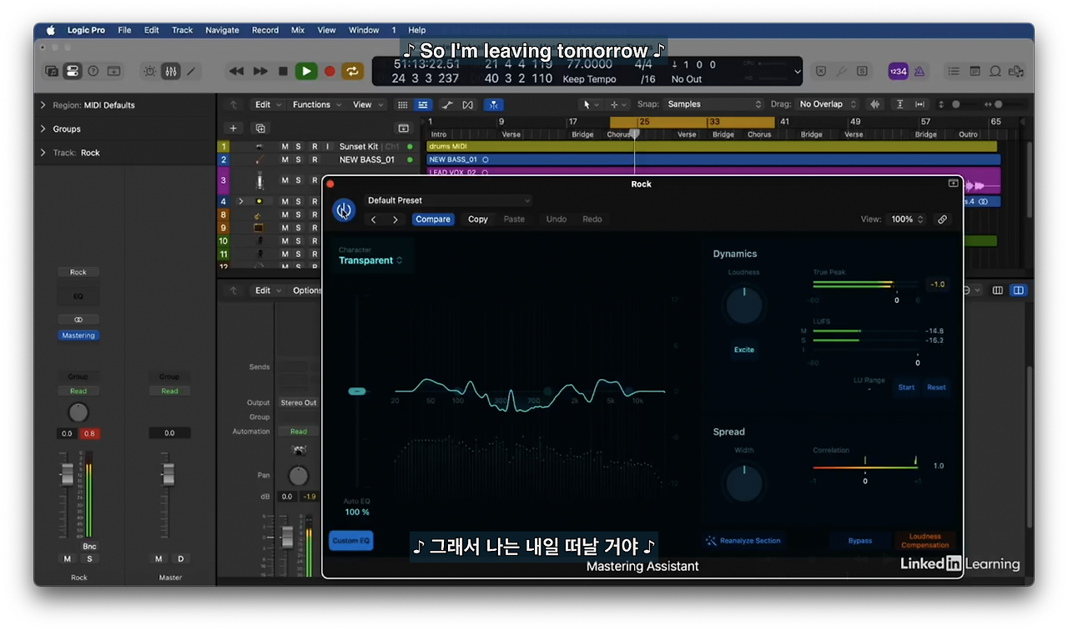Open the Note Pads icon
The width and height of the screenshot is (1068, 631).
click(x=975, y=71)
